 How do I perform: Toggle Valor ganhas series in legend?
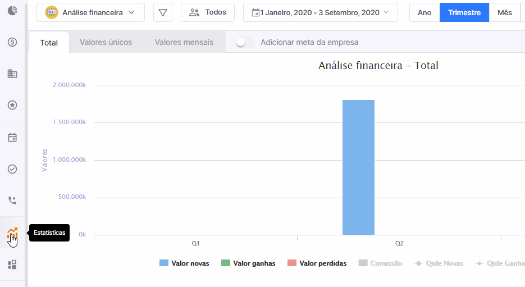pos(248,263)
